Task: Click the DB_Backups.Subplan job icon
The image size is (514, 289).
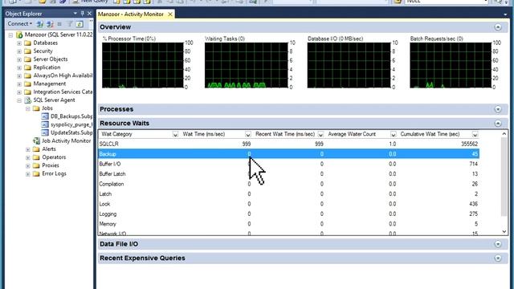Action: [45, 116]
